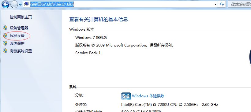Open 设备管理器 from the sidebar

click(19, 28)
